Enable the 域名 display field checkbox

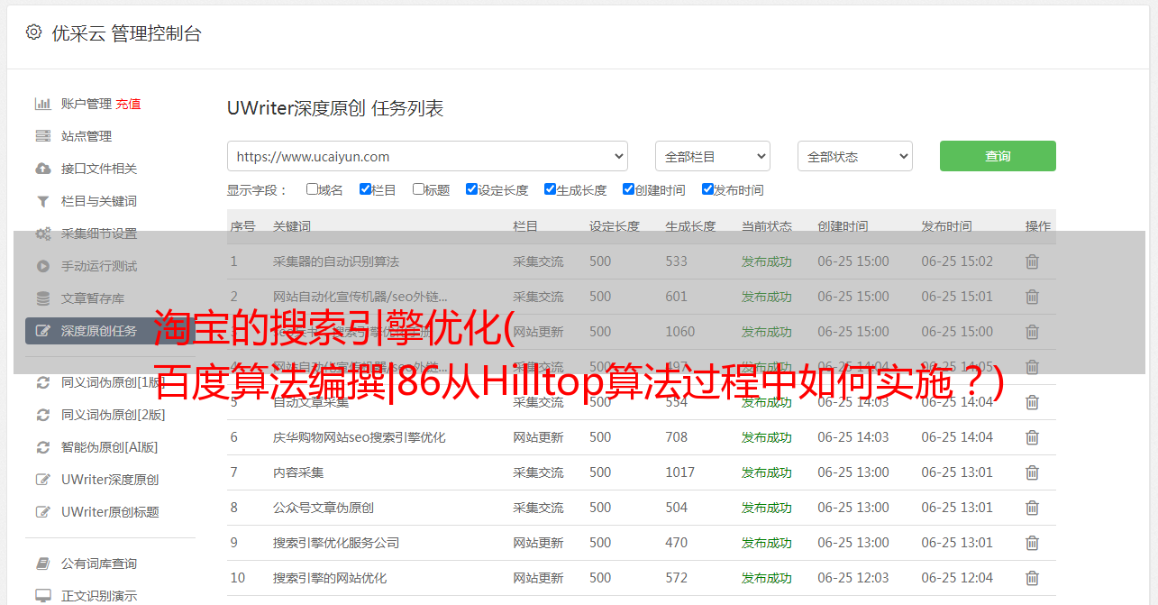click(312, 189)
